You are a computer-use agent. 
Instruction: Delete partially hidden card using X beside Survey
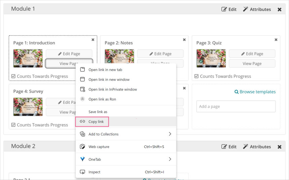[x=184, y=88]
